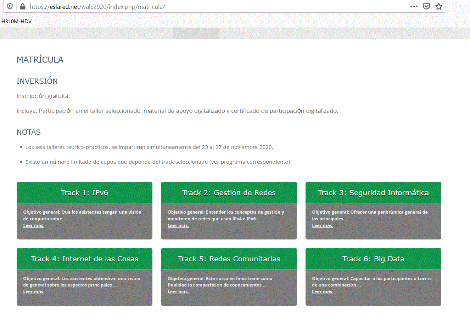The image size is (470, 318).
Task: Click the note about 23 al 27 de noviembre 2020
Action: 149,147
